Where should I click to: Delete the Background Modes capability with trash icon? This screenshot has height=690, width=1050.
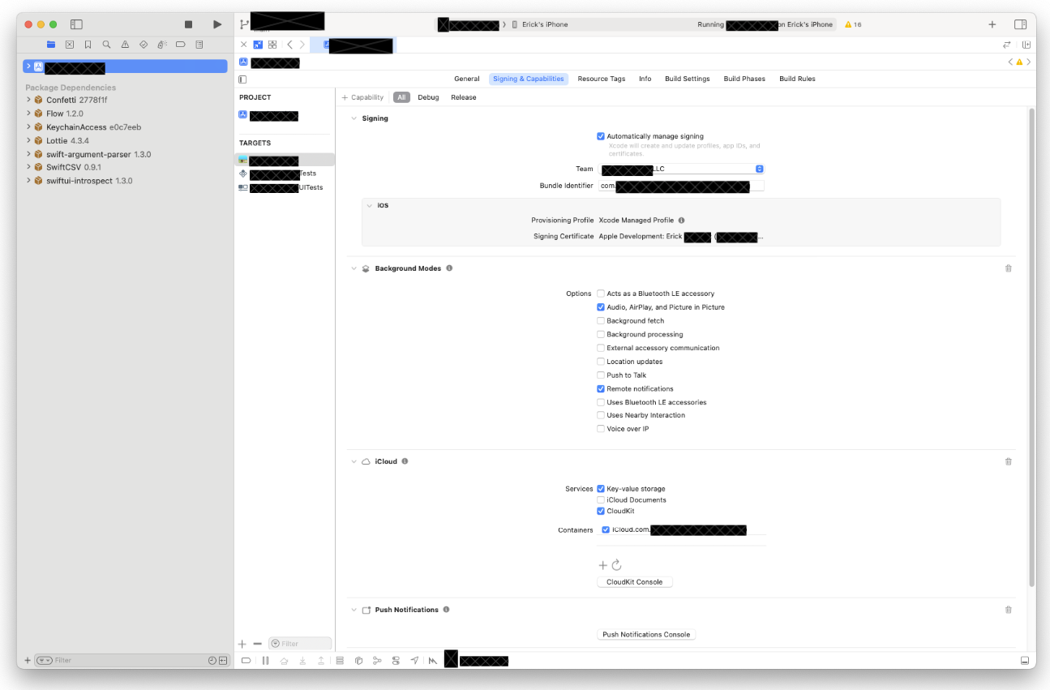click(1009, 268)
